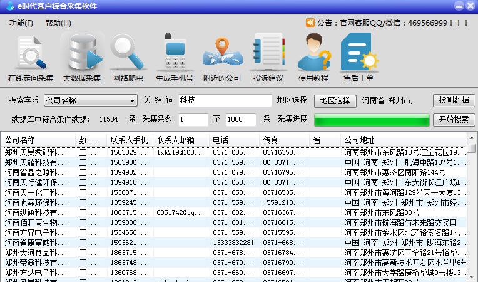
Task: Click the table's vertical scrollbar
Action: (x=472, y=207)
